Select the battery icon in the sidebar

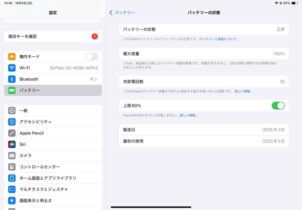(x=12, y=90)
